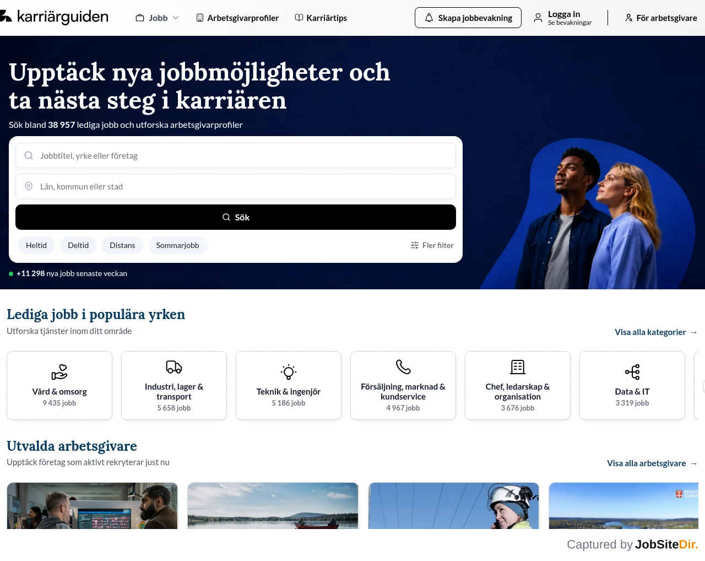The image size is (705, 561).
Task: Click the truck icon for Industri, lager & transport
Action: pos(174,367)
